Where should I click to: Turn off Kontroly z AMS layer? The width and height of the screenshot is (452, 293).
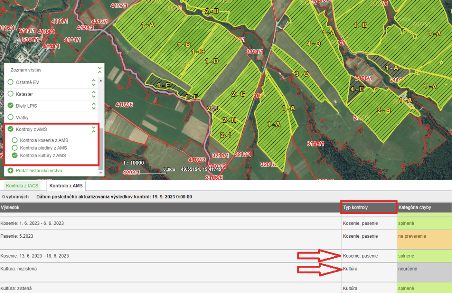coord(11,129)
